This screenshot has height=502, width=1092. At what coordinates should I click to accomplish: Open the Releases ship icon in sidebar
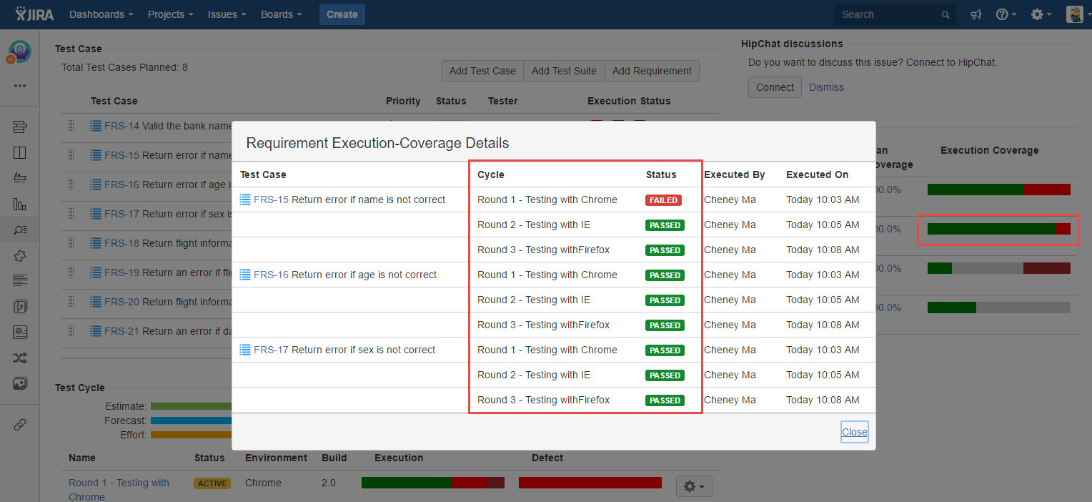tap(20, 178)
